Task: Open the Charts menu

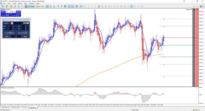Action: [20, 3]
